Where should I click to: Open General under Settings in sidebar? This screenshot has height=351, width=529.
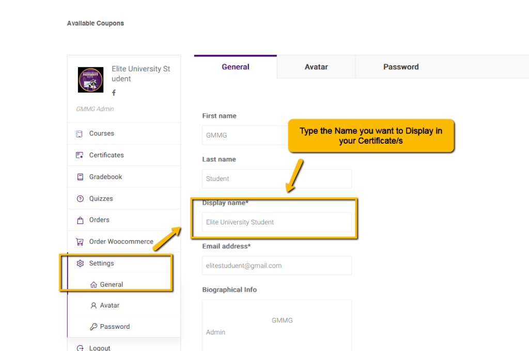(x=111, y=284)
